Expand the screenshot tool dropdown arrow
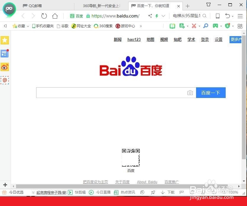 [199, 26]
